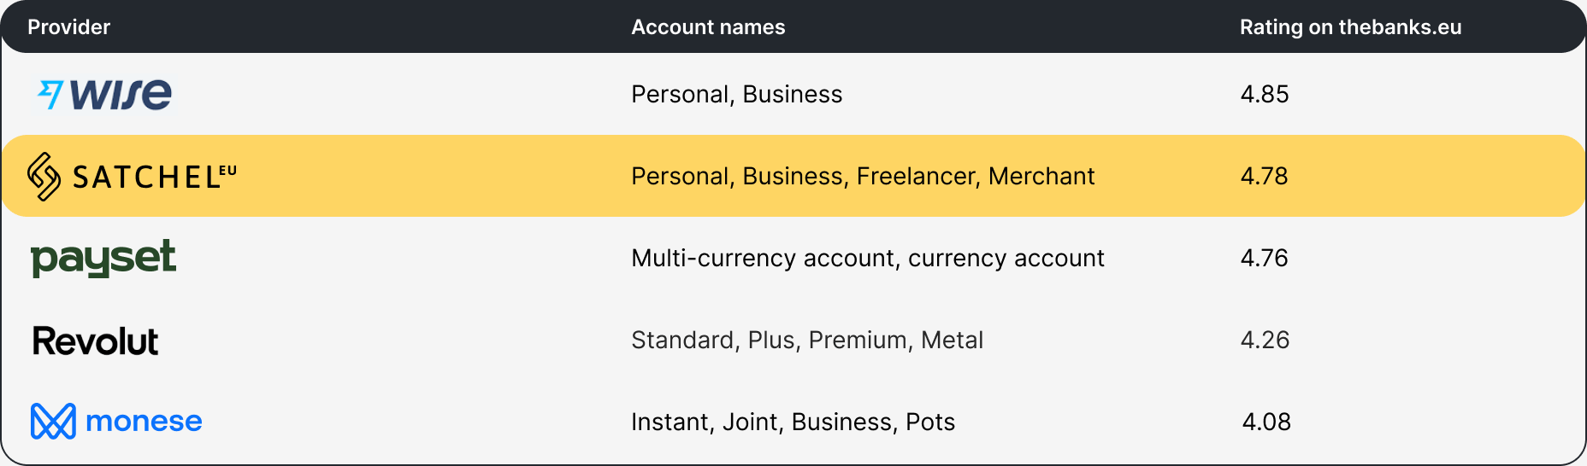Image resolution: width=1587 pixels, height=466 pixels.
Task: Click the Rating on thebanks.eu header
Action: [1351, 27]
